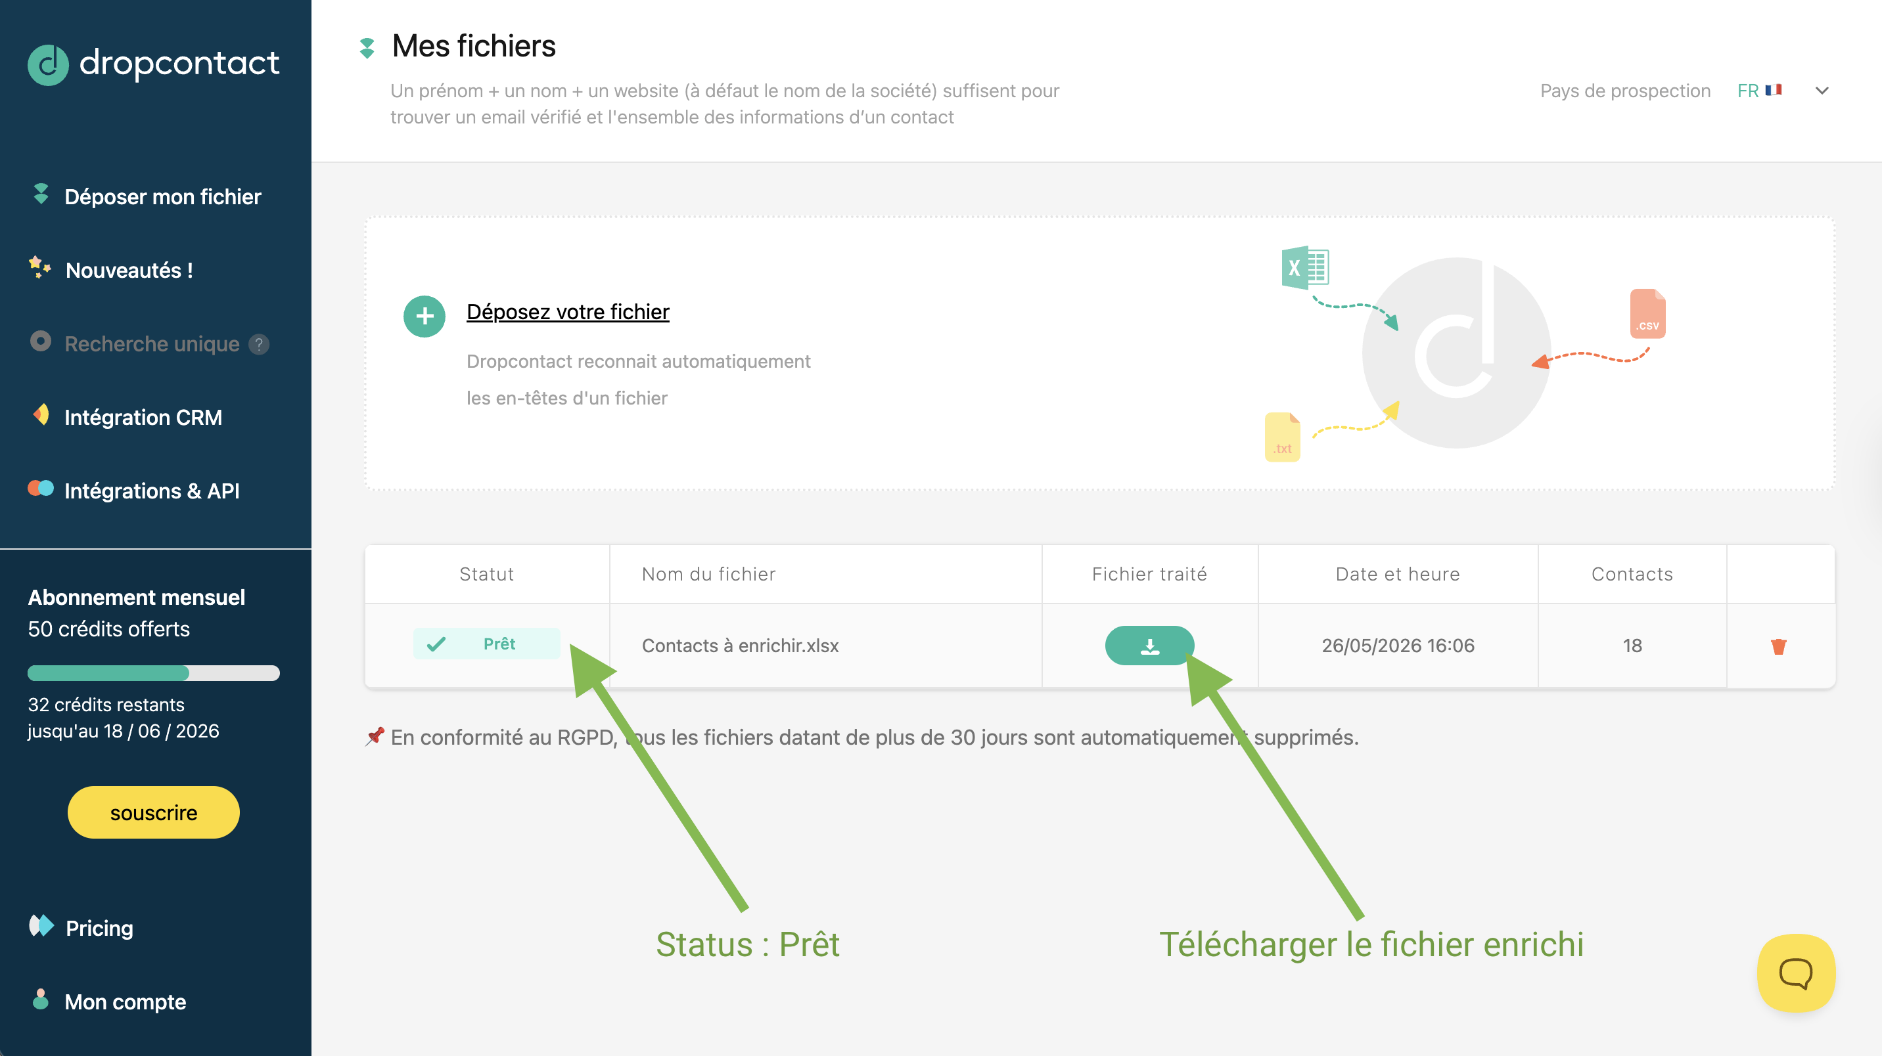Click the 32 crédits restants text

tap(106, 705)
